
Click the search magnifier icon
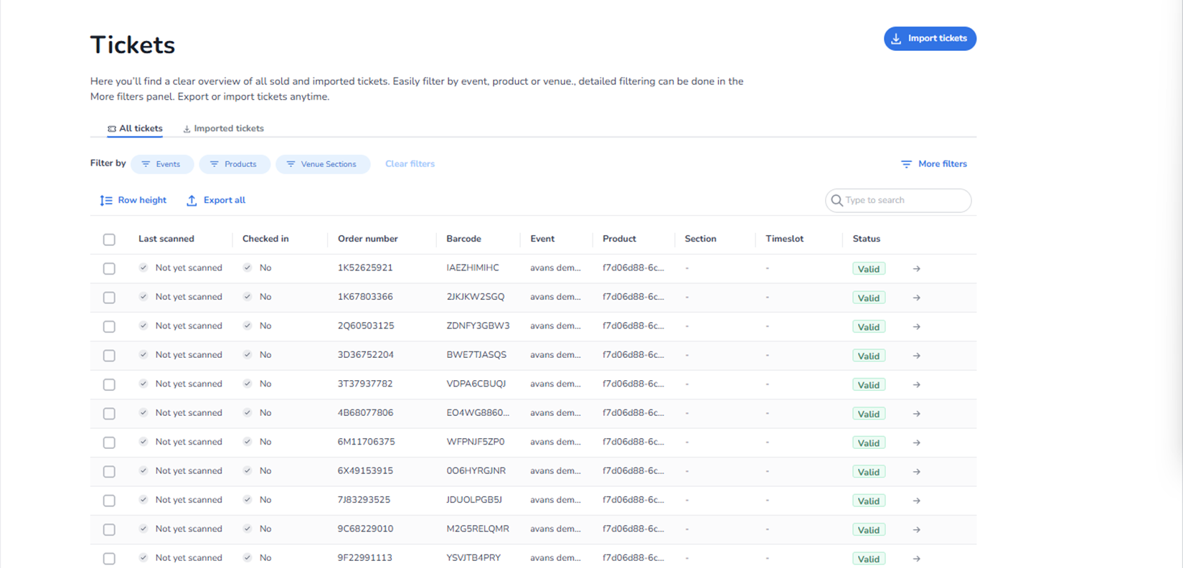[836, 201]
